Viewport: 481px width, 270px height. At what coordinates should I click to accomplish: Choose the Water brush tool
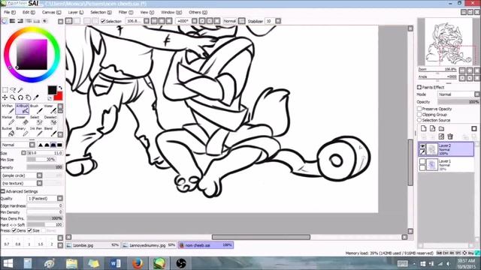click(x=50, y=109)
